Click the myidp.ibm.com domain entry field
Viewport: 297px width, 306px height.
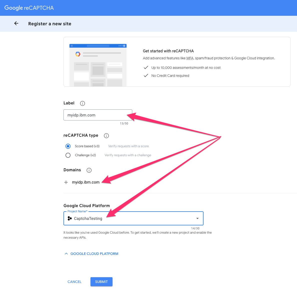[x=86, y=182]
